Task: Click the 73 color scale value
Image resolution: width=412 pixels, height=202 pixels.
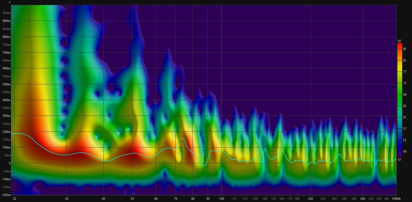Action: point(405,83)
